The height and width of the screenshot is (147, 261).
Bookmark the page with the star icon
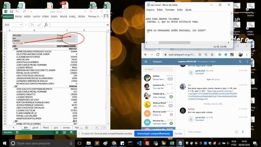coord(212,54)
